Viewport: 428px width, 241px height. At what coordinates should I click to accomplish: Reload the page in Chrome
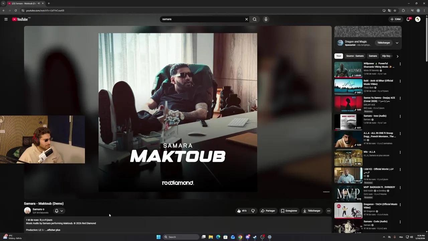coord(15,10)
